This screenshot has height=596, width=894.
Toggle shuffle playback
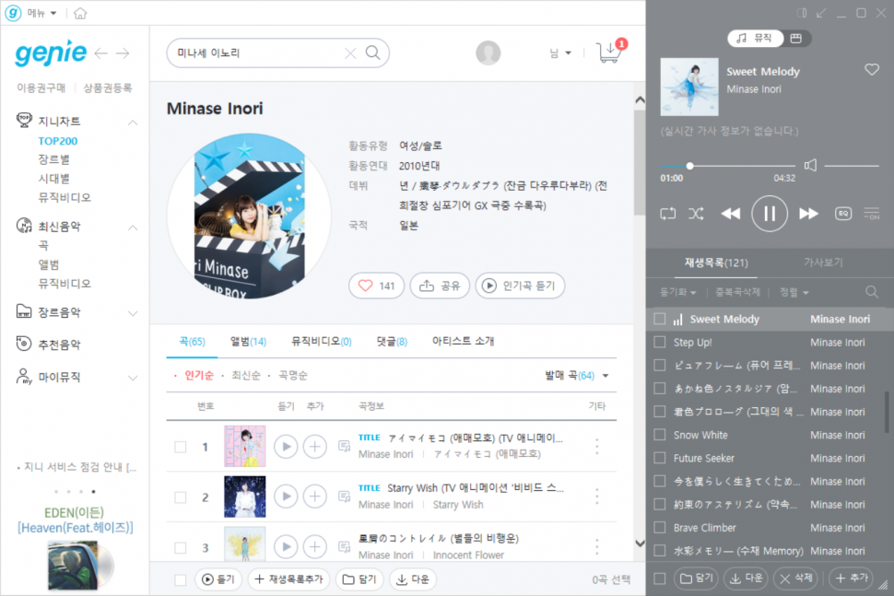tap(696, 214)
